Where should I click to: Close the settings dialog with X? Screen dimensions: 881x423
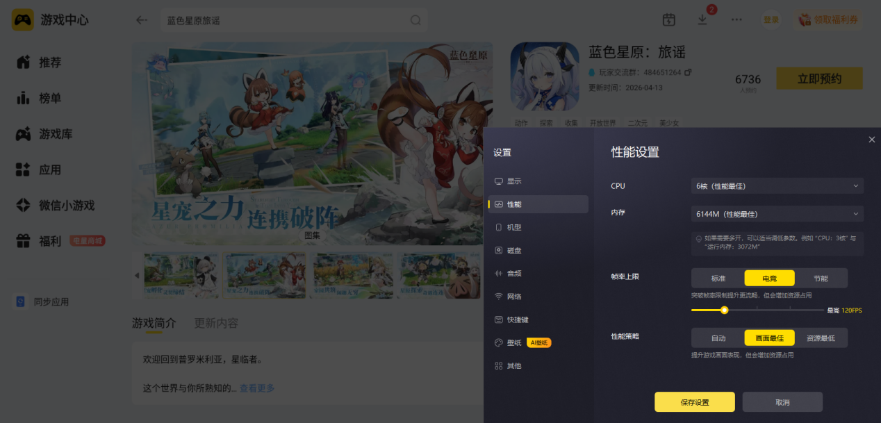point(872,140)
